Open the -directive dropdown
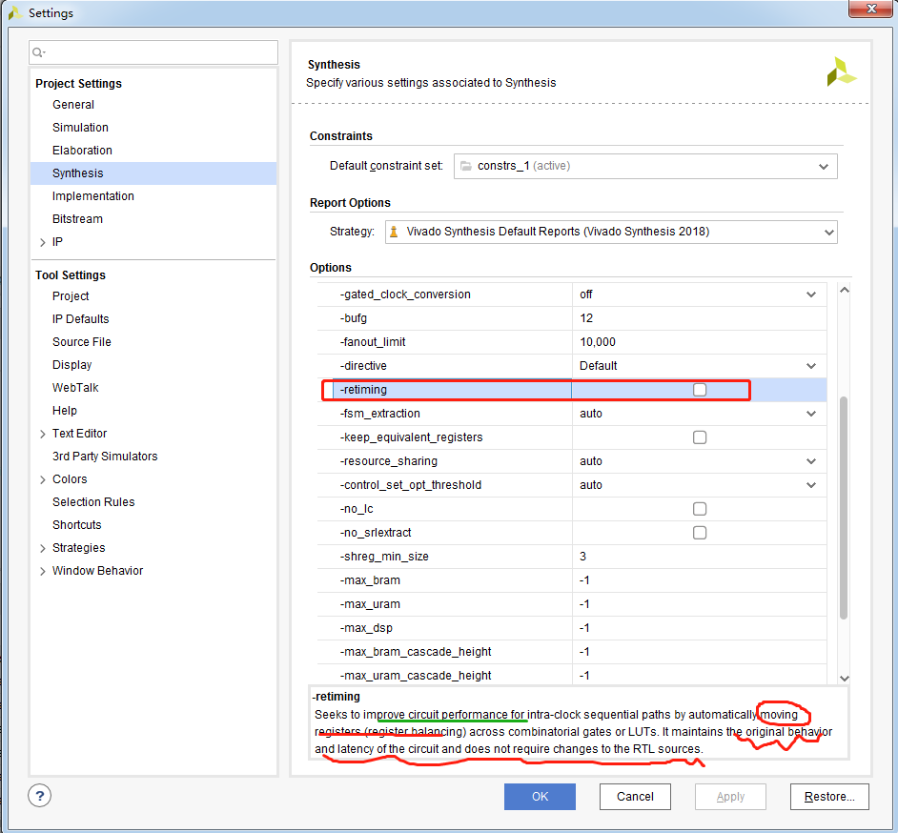 click(x=811, y=366)
